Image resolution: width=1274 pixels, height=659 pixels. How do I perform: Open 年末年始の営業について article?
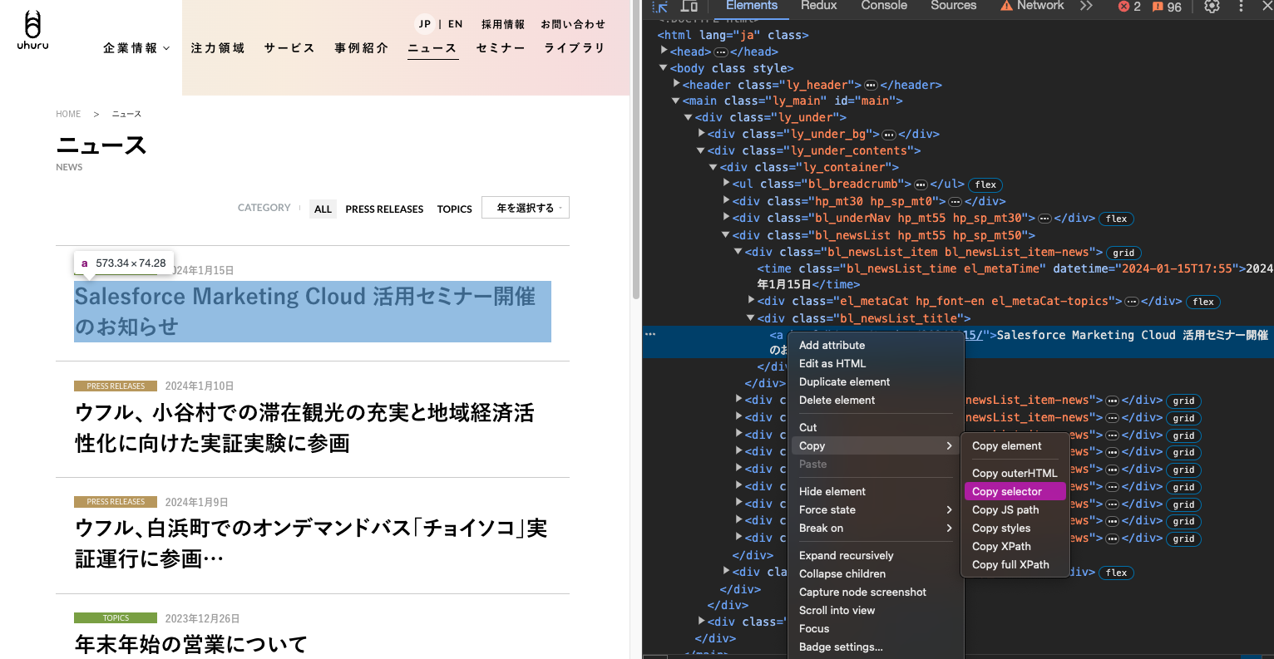(x=191, y=644)
